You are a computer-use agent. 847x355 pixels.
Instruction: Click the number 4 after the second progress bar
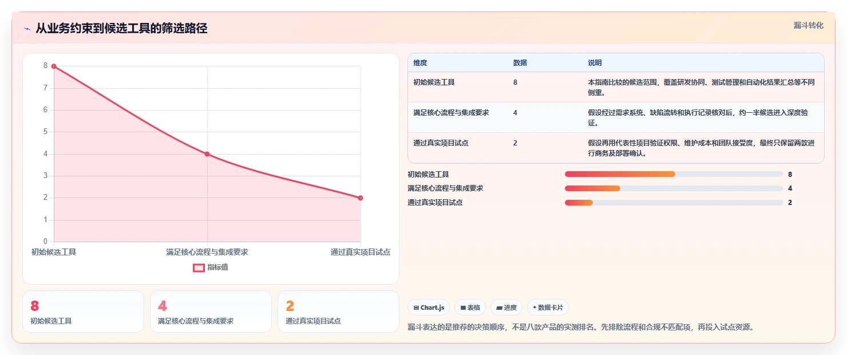(x=790, y=188)
